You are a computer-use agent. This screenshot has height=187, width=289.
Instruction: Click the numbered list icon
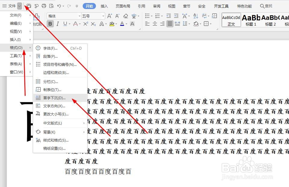click(x=157, y=16)
